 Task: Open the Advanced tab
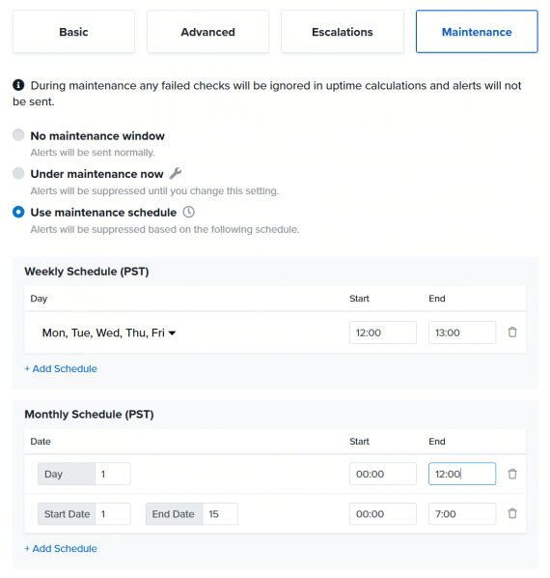tap(207, 32)
